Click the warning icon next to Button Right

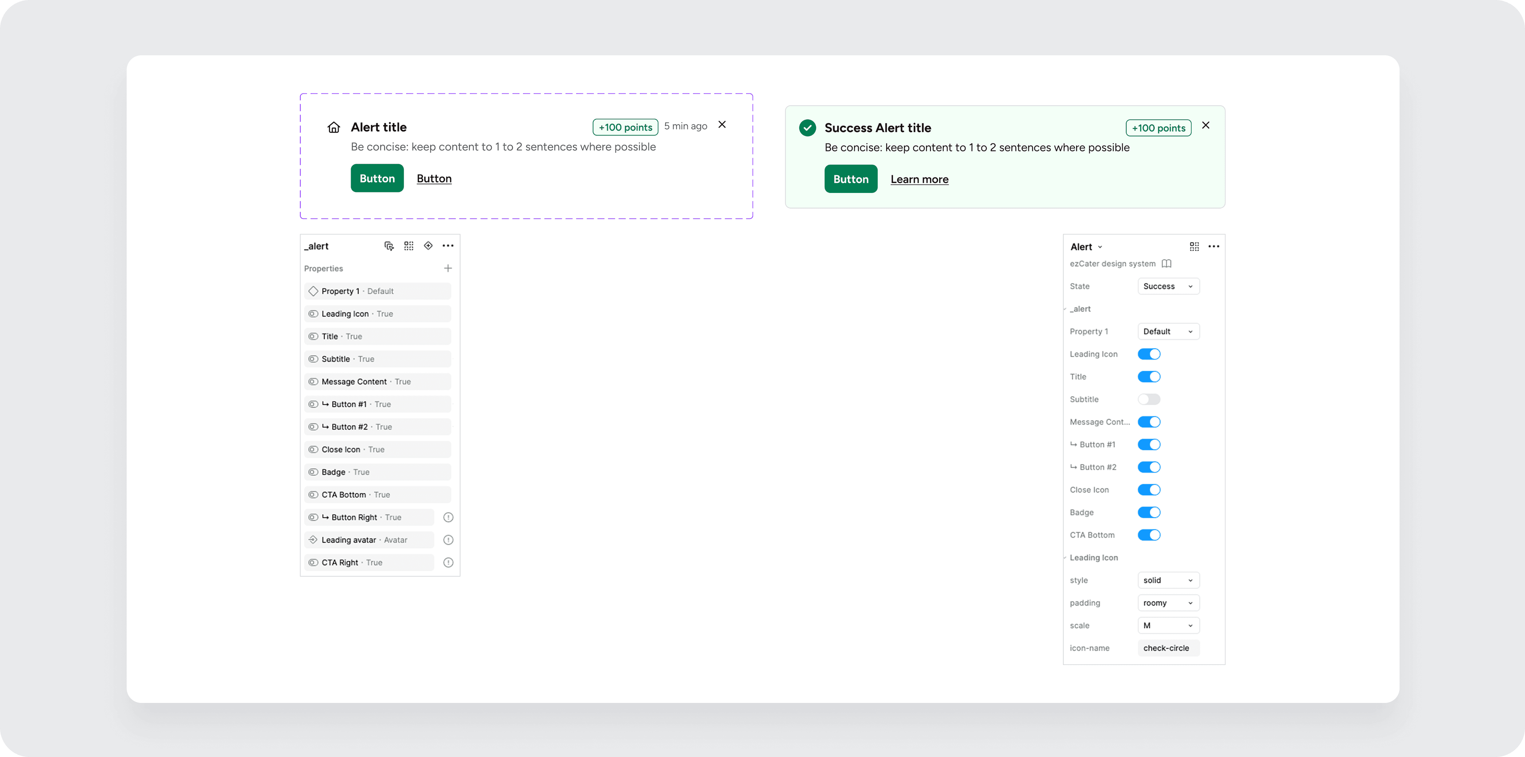(x=448, y=517)
